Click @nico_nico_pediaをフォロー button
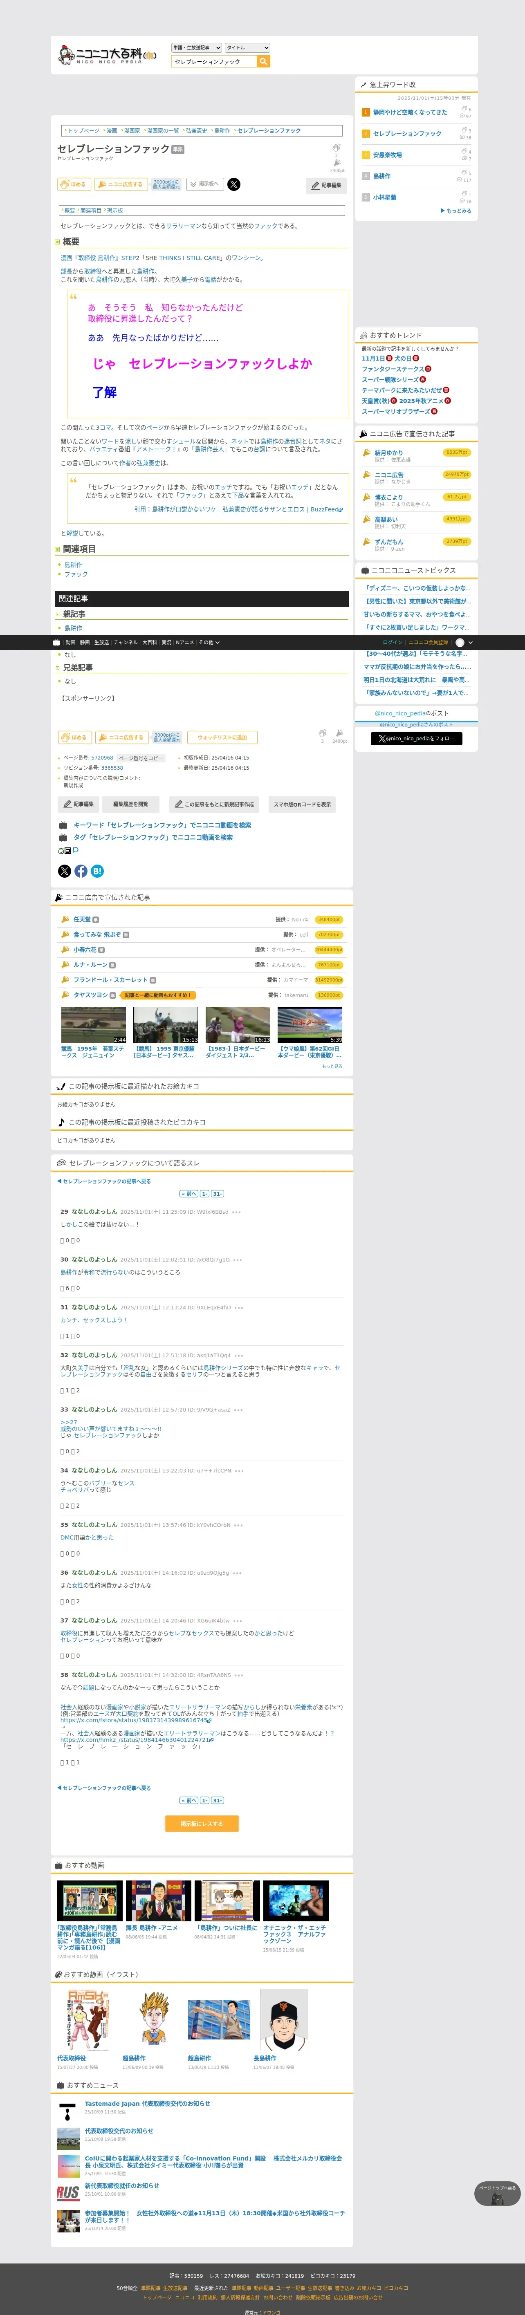Viewport: 525px width, 2315px height. pos(416,739)
